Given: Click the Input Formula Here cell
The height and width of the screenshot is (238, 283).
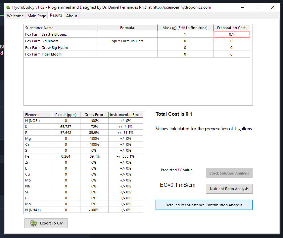Looking at the screenshot, I should pyautogui.click(x=127, y=41).
